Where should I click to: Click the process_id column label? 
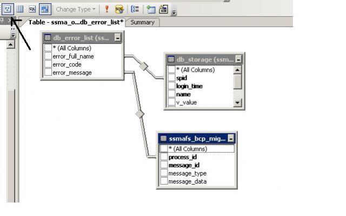click(x=183, y=157)
